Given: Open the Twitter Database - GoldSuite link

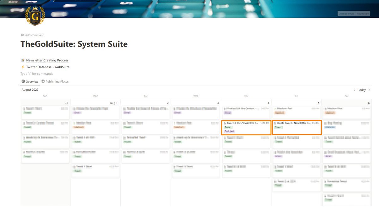Looking at the screenshot, I should [48, 67].
